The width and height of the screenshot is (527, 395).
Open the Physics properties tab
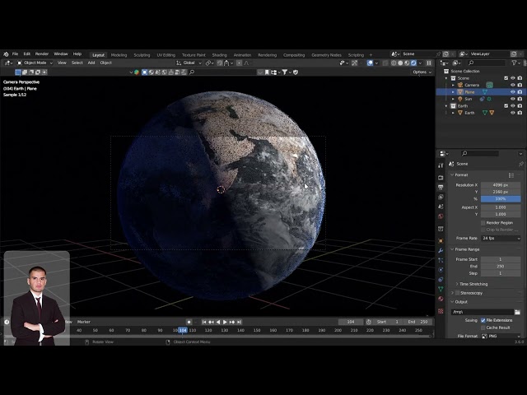click(x=441, y=270)
